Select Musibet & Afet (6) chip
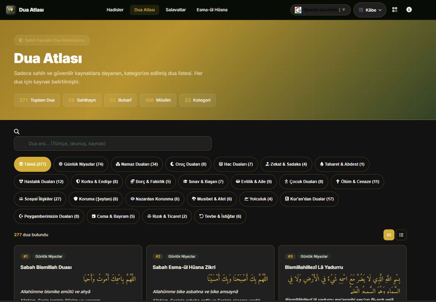Image resolution: width=436 pixels, height=302 pixels. coord(211,199)
